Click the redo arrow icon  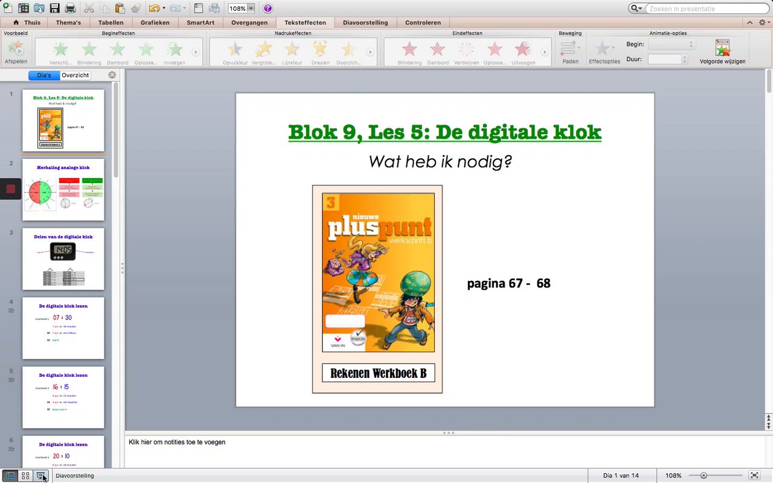pyautogui.click(x=175, y=8)
